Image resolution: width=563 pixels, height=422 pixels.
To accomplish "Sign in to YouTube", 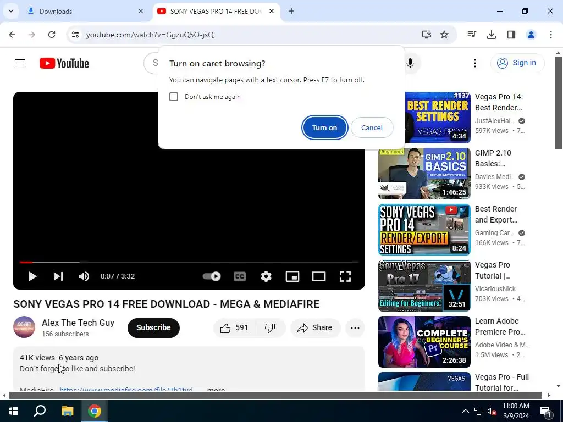I will click(x=517, y=63).
